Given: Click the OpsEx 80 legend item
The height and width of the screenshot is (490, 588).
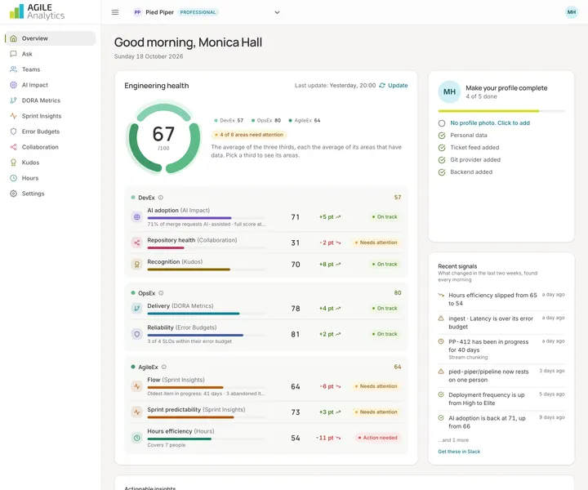Looking at the screenshot, I should click(x=266, y=120).
